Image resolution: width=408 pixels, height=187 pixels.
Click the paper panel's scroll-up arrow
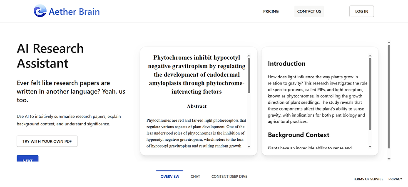[x=249, y=55]
